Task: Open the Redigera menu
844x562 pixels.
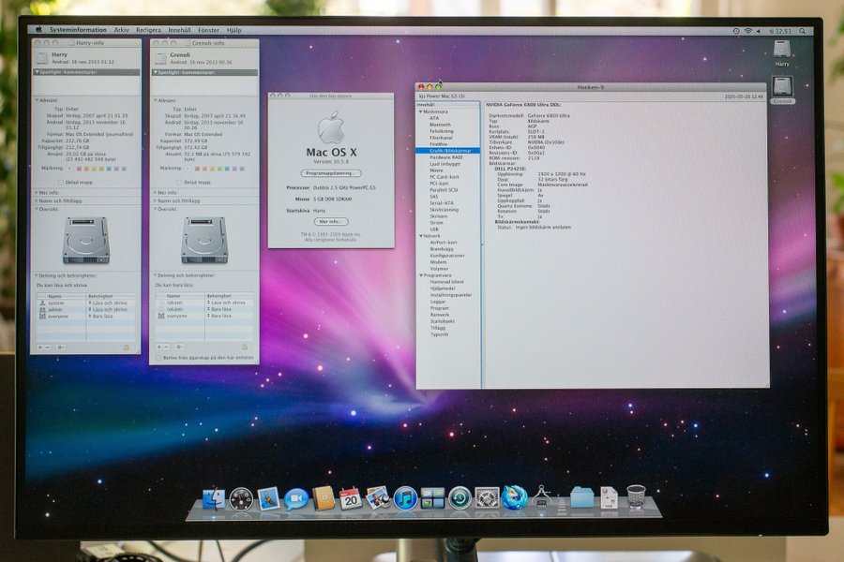Action: (x=148, y=30)
